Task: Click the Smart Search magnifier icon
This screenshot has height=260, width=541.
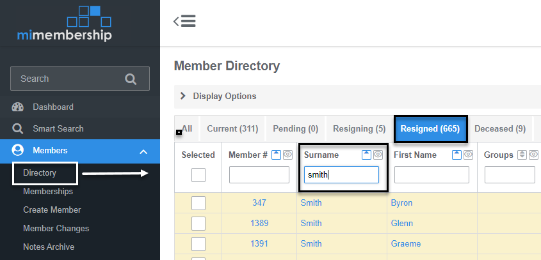Action: point(17,129)
